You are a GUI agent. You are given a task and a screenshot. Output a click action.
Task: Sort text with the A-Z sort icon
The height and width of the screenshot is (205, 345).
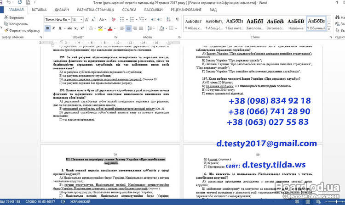click(168, 20)
